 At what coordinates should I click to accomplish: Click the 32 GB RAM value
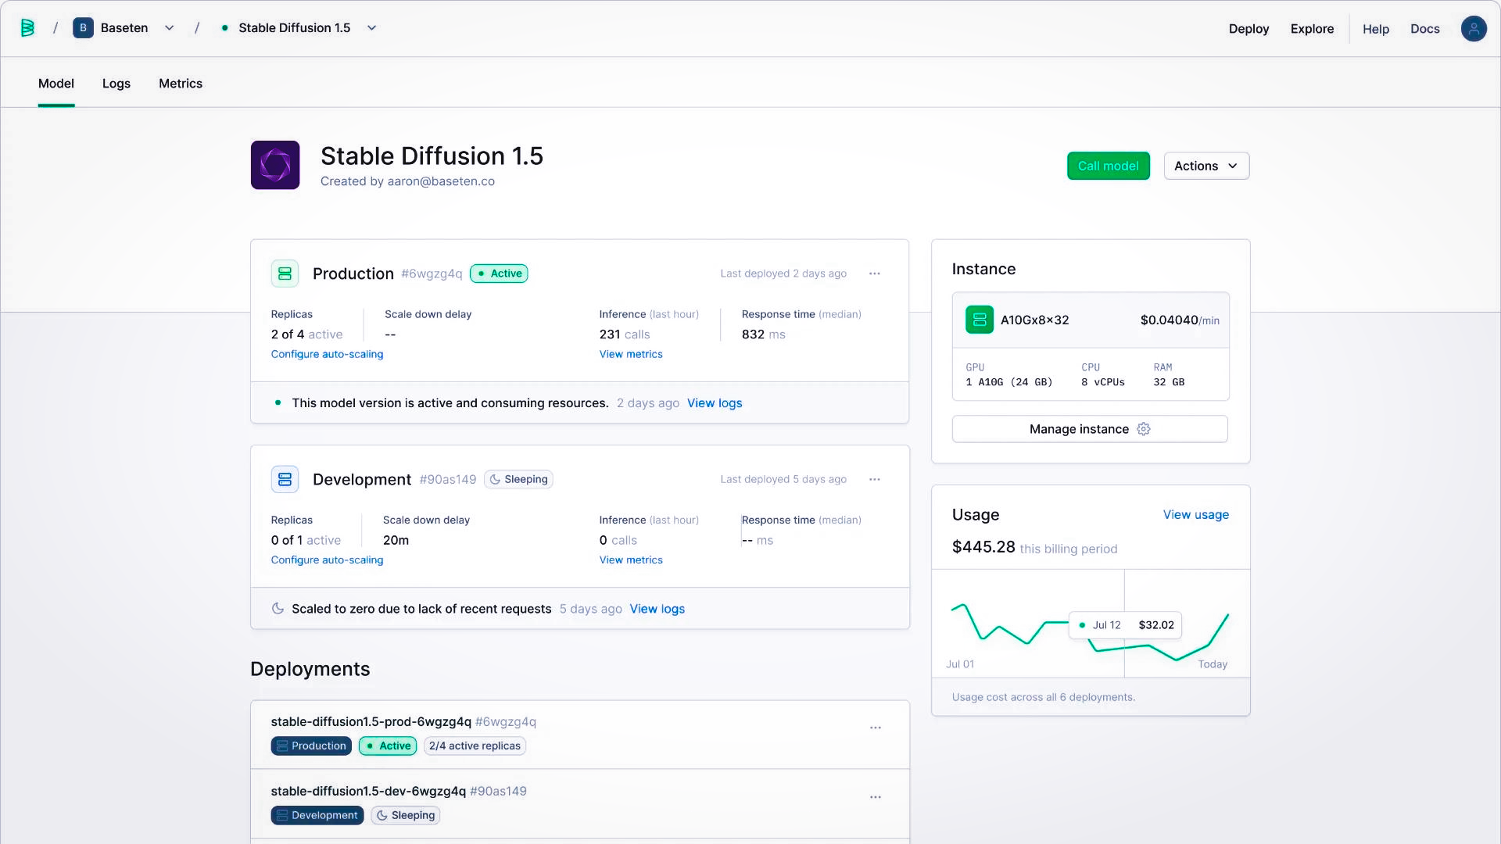(1169, 382)
